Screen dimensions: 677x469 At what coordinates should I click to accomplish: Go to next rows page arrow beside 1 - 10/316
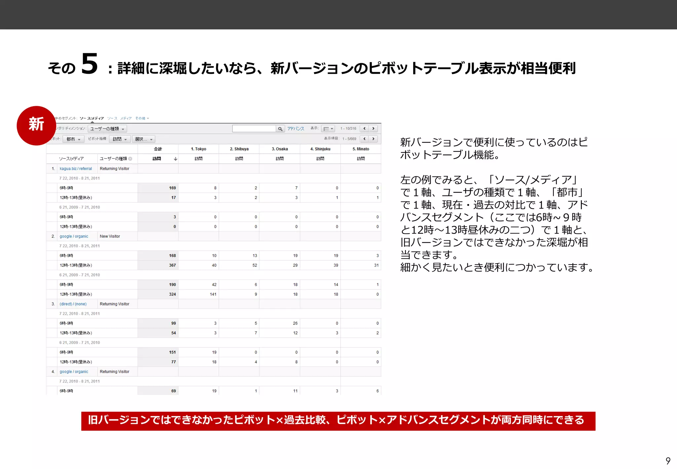tap(373, 128)
